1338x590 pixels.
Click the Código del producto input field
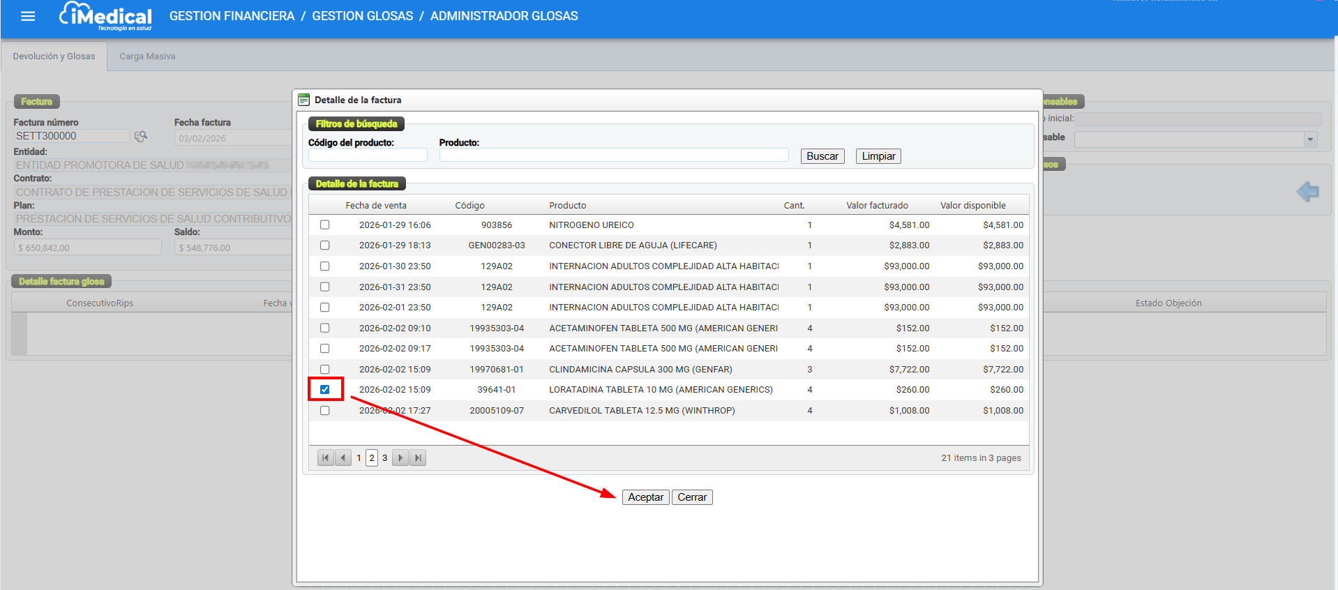[x=368, y=155]
